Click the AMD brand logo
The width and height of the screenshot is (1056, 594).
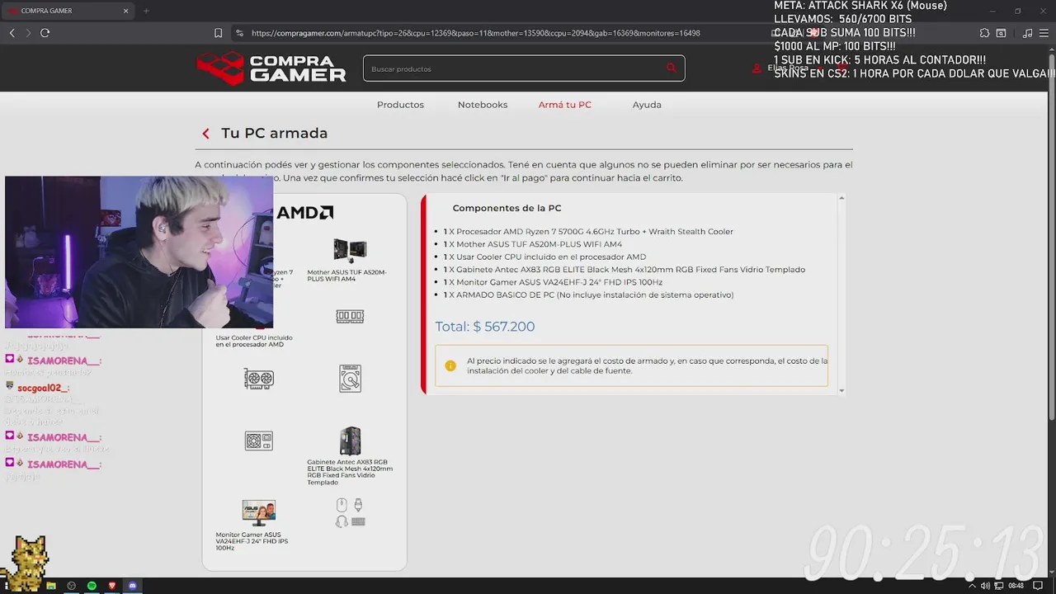coord(305,213)
